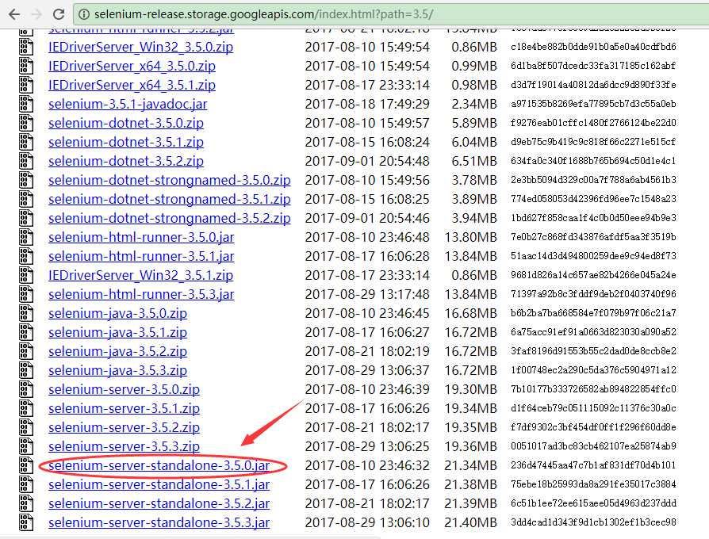The width and height of the screenshot is (709, 539).
Task: Click the file size 21.40MB
Action: click(x=471, y=522)
